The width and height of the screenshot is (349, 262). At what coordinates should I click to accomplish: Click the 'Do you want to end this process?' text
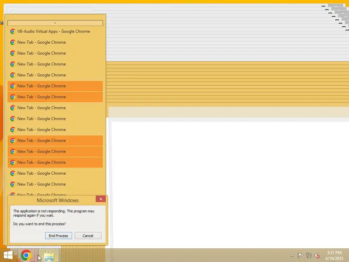coord(40,224)
